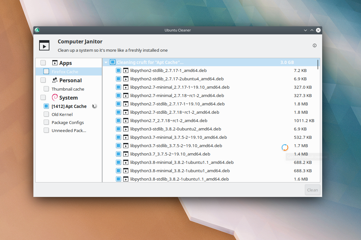Click file icon of libpython2-stdlib_2.7.17-2ubuntu4_amd64.deb

click(x=126, y=79)
